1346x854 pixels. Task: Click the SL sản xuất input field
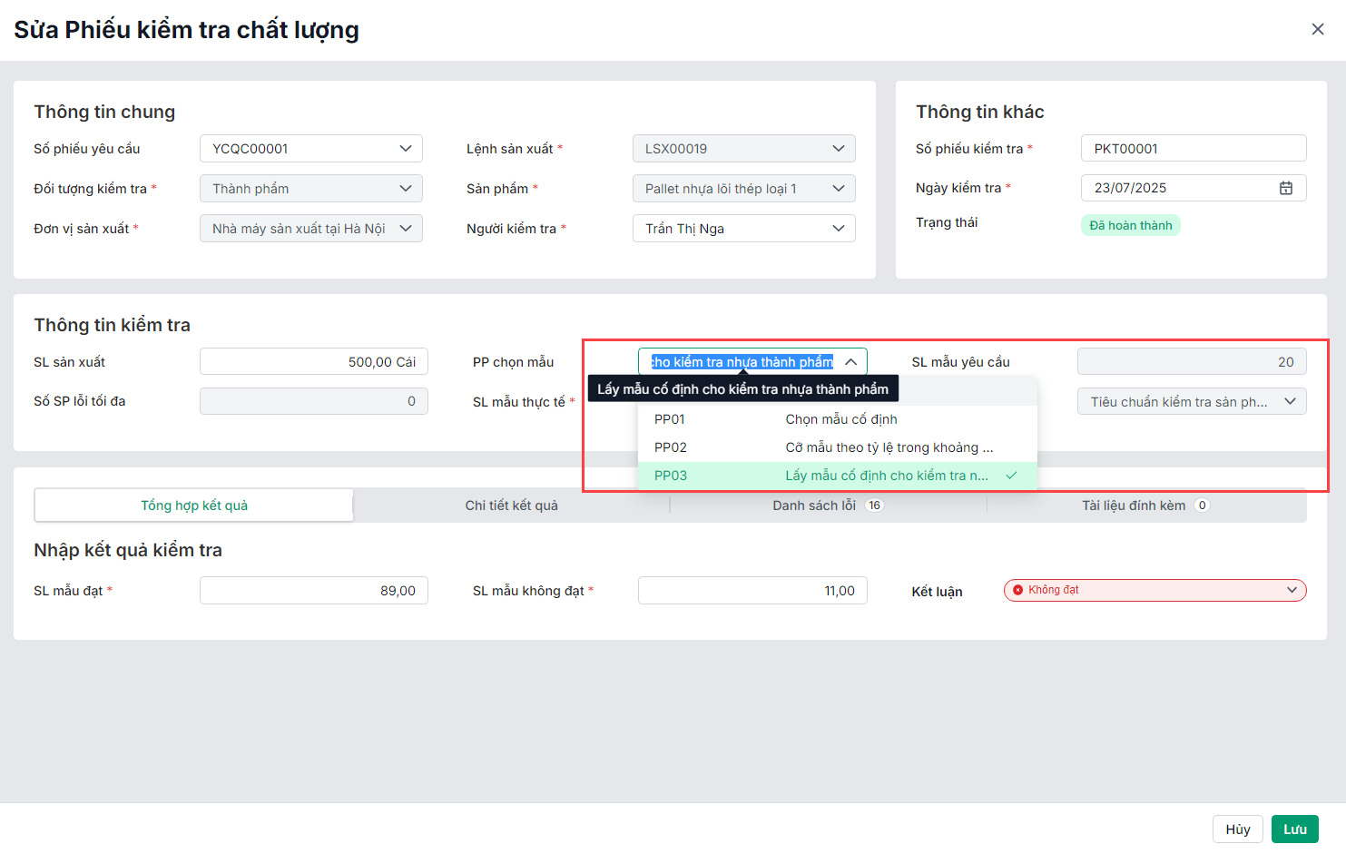pyautogui.click(x=313, y=362)
